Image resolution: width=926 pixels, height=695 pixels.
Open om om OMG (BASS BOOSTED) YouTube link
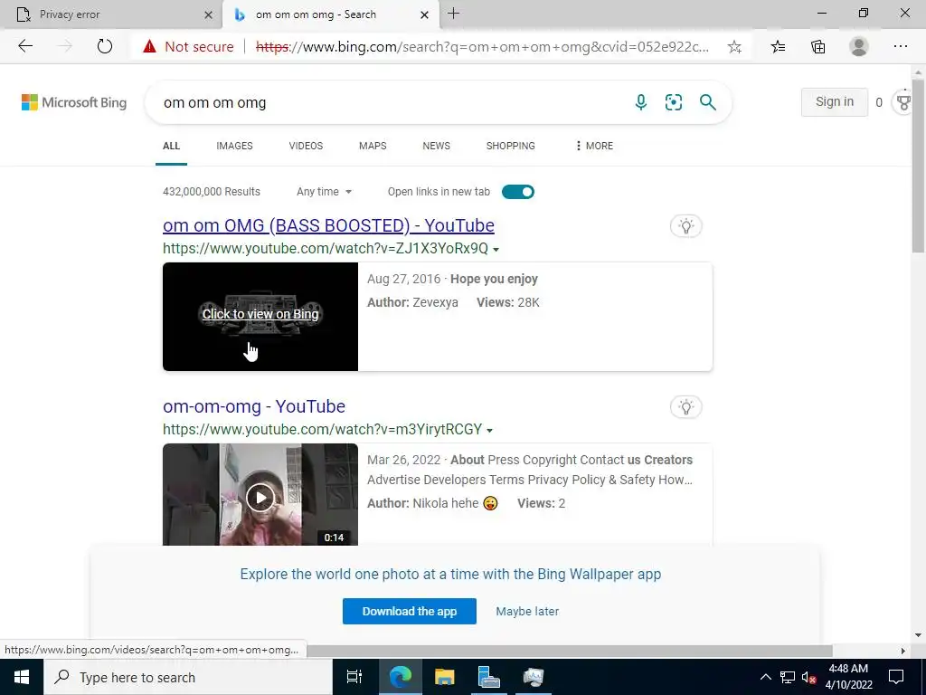328,225
